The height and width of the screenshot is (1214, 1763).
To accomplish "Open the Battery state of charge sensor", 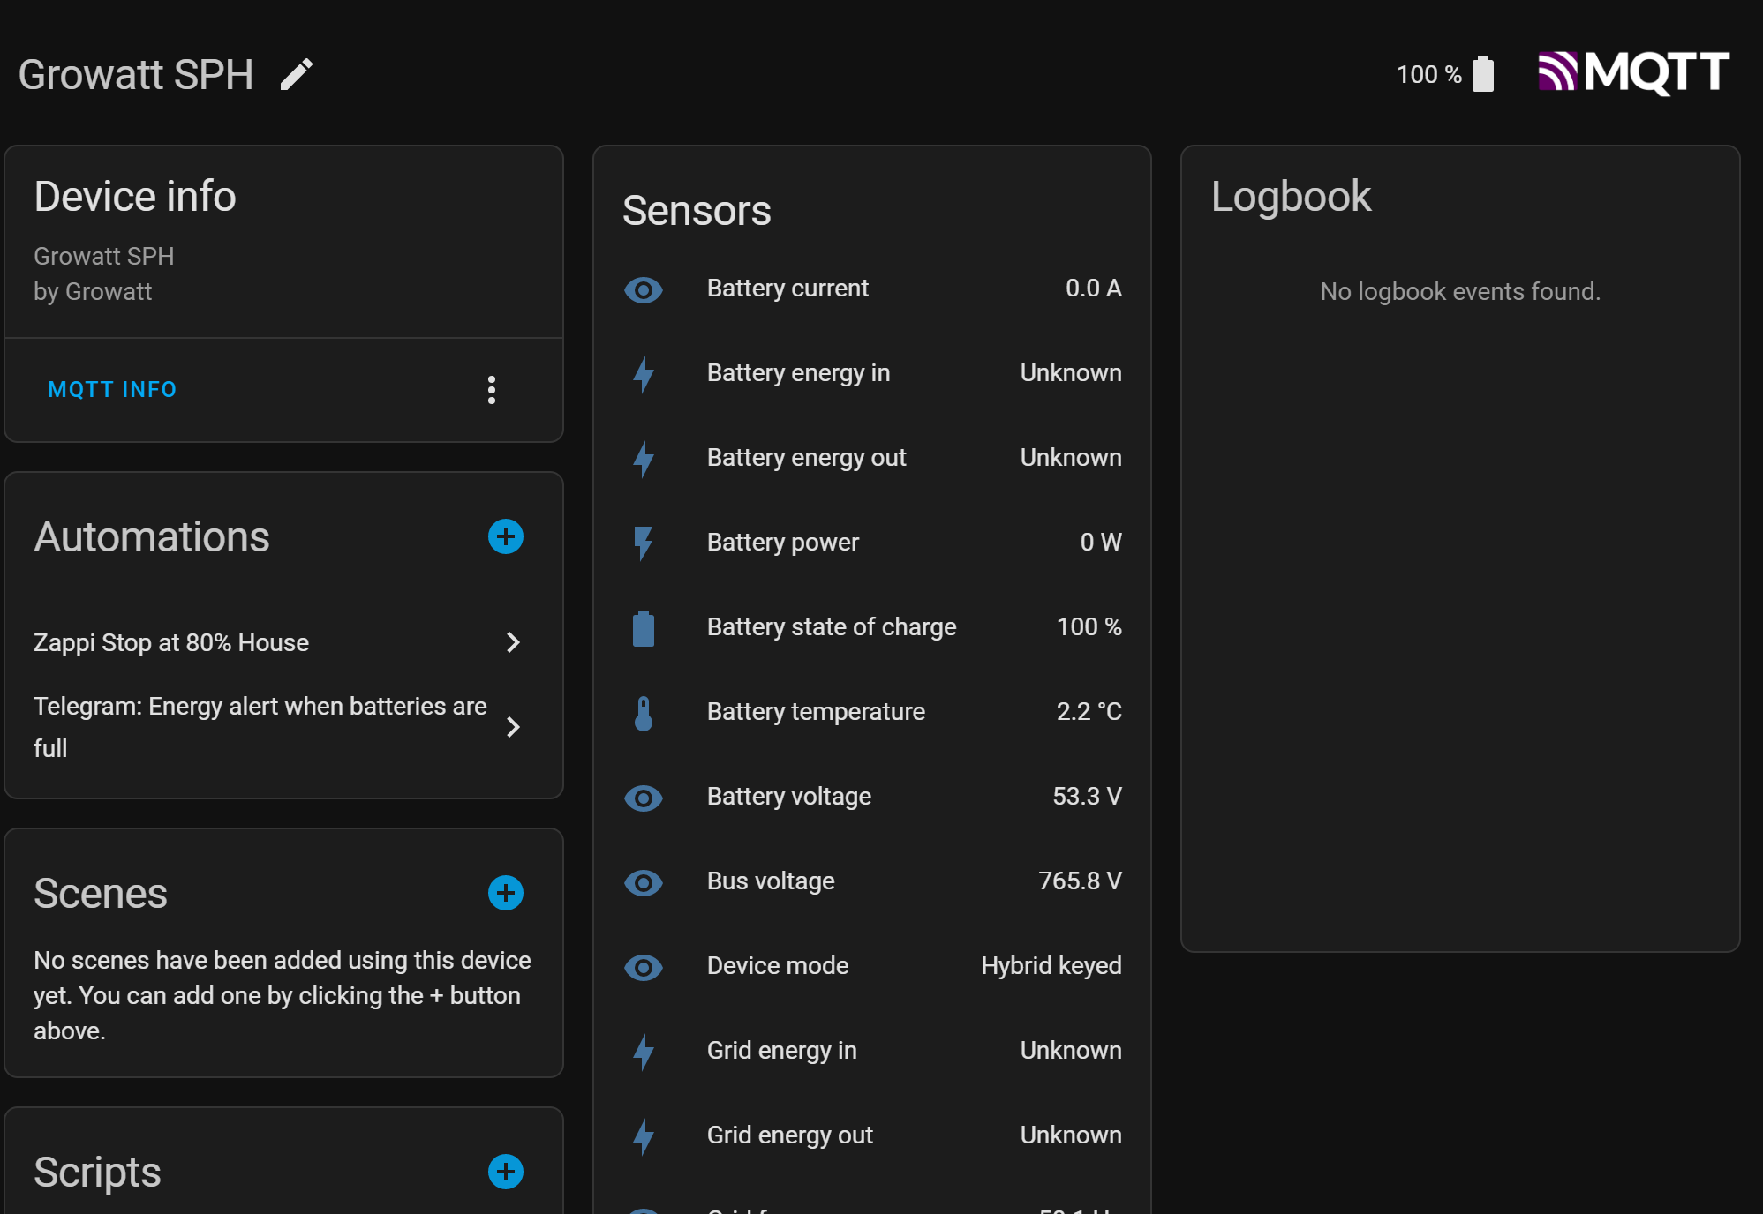I will (872, 627).
